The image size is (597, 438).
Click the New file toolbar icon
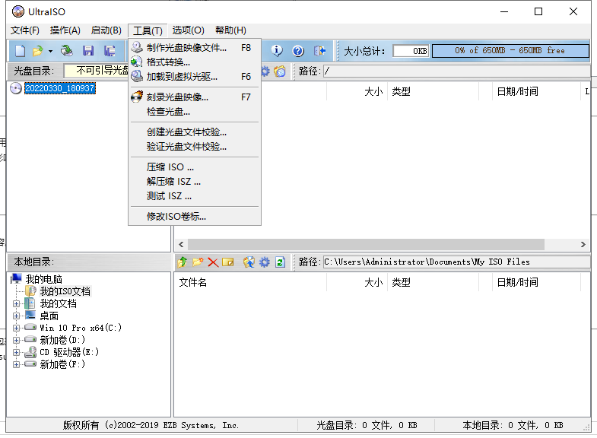(x=21, y=51)
